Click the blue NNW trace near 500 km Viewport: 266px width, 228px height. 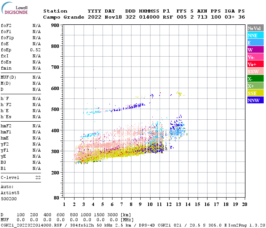130,107
